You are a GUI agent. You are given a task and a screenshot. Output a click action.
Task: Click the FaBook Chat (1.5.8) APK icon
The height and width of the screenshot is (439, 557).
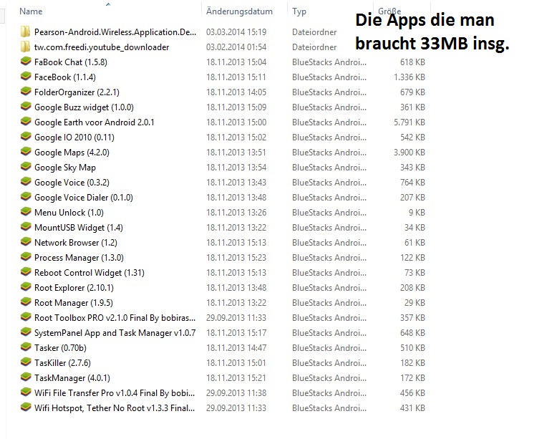click(26, 62)
